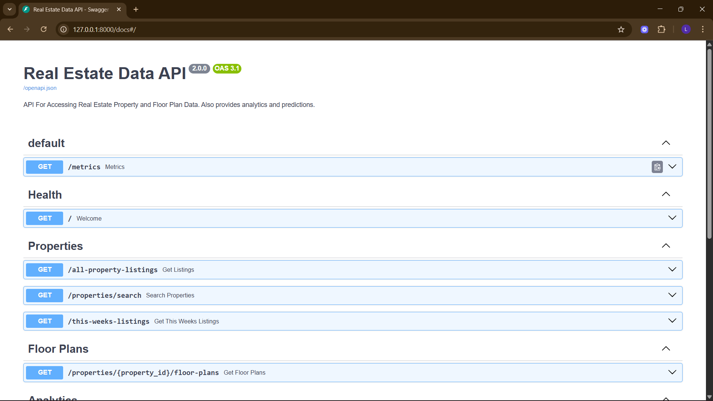713x401 pixels.
Task: Click the Get This Weeks Listings summary
Action: point(186,322)
